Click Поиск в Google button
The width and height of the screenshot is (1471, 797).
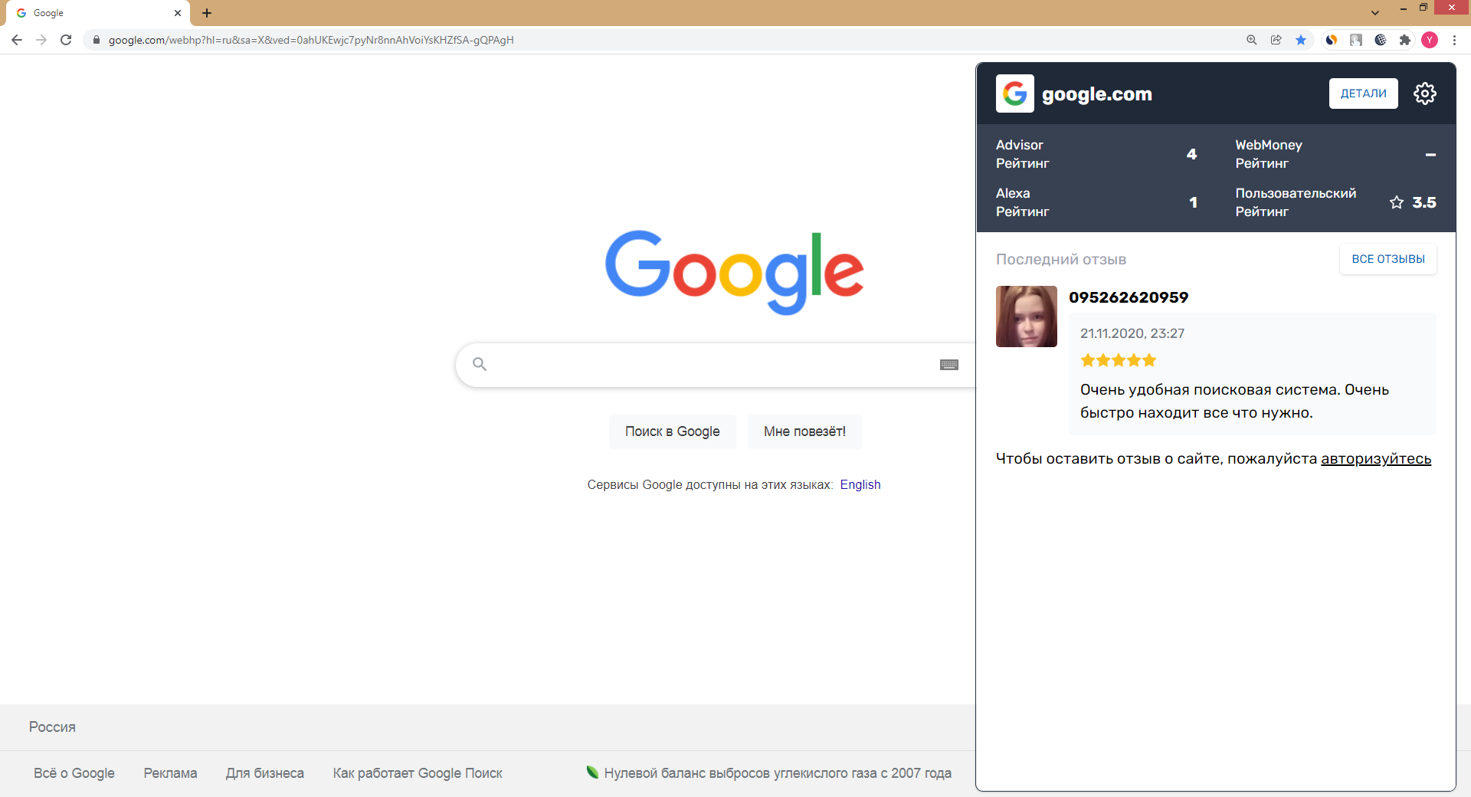coord(673,431)
